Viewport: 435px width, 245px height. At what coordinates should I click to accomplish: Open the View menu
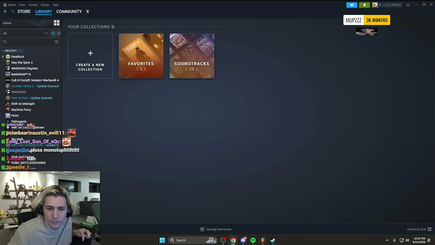coord(22,5)
